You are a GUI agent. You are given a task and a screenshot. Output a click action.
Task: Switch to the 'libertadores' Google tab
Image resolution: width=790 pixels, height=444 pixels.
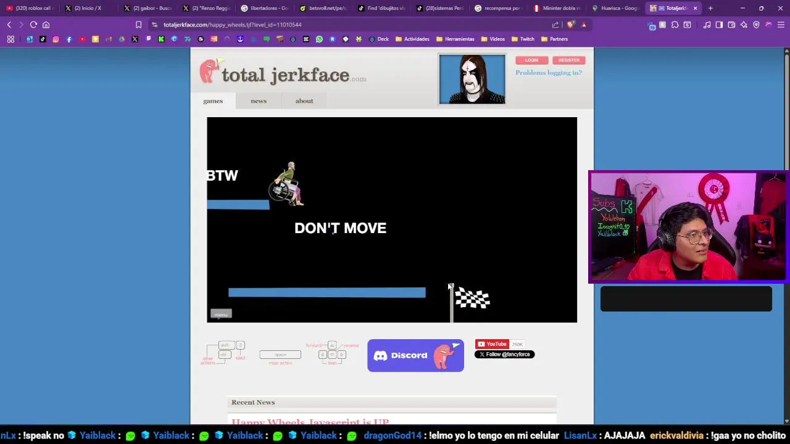pos(264,8)
